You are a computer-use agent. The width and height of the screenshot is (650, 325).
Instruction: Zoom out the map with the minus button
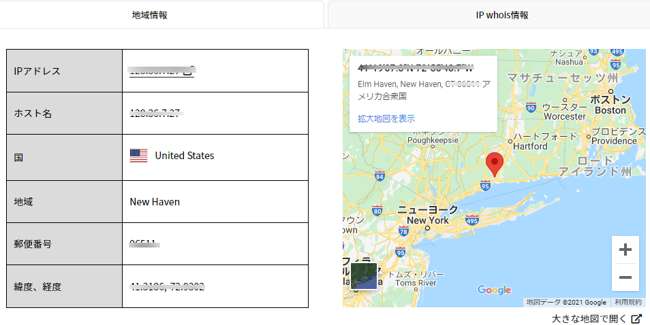click(625, 277)
